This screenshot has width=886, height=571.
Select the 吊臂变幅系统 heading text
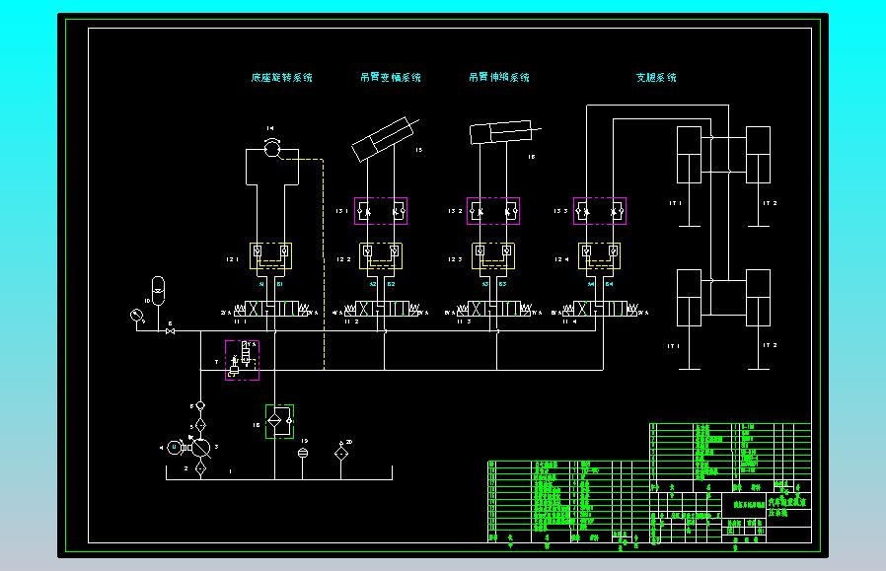click(x=391, y=77)
